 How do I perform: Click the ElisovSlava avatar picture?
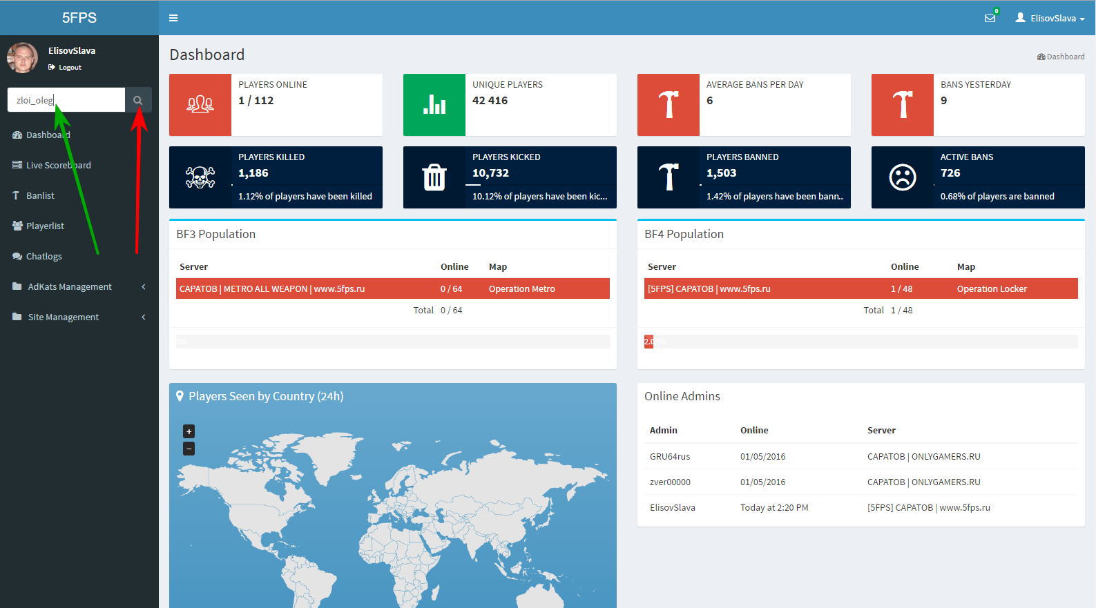click(x=22, y=58)
